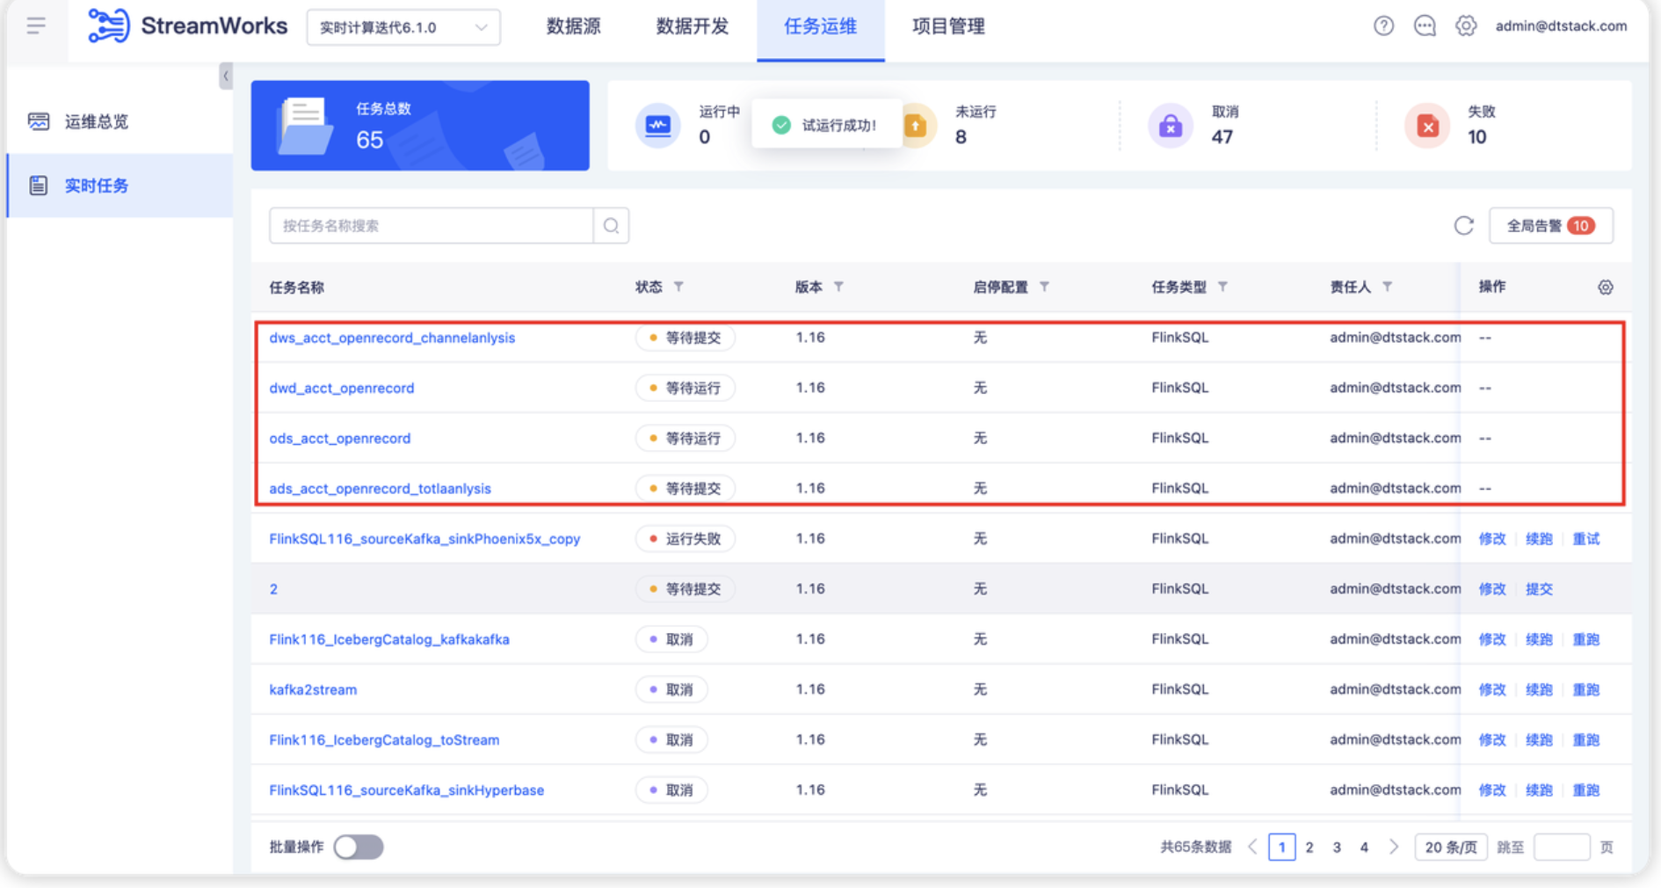Image resolution: width=1661 pixels, height=888 pixels.
Task: Click 提交 for task 2
Action: coord(1538,588)
